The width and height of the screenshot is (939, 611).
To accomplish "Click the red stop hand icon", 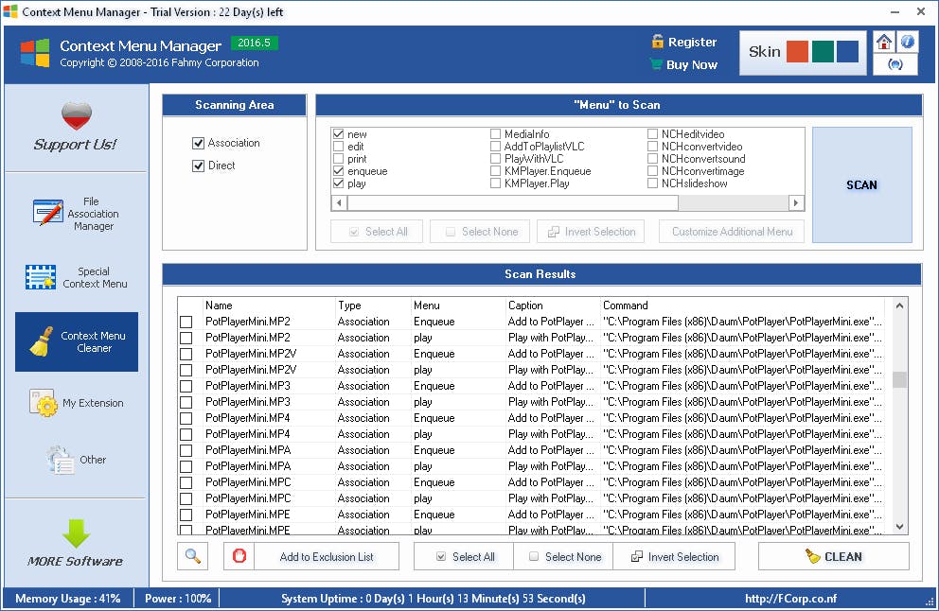I will 239,556.
